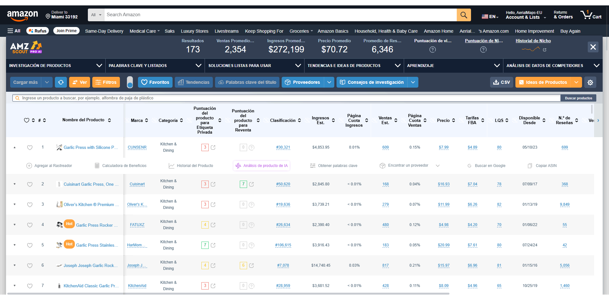Click Copiar ASIN

click(542, 166)
